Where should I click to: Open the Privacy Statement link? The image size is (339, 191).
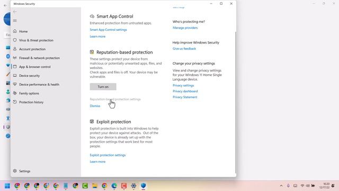click(x=185, y=97)
